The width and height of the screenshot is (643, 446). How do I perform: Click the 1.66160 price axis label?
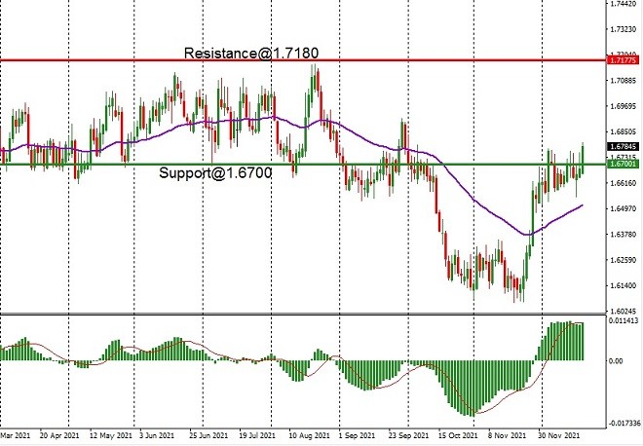click(623, 183)
